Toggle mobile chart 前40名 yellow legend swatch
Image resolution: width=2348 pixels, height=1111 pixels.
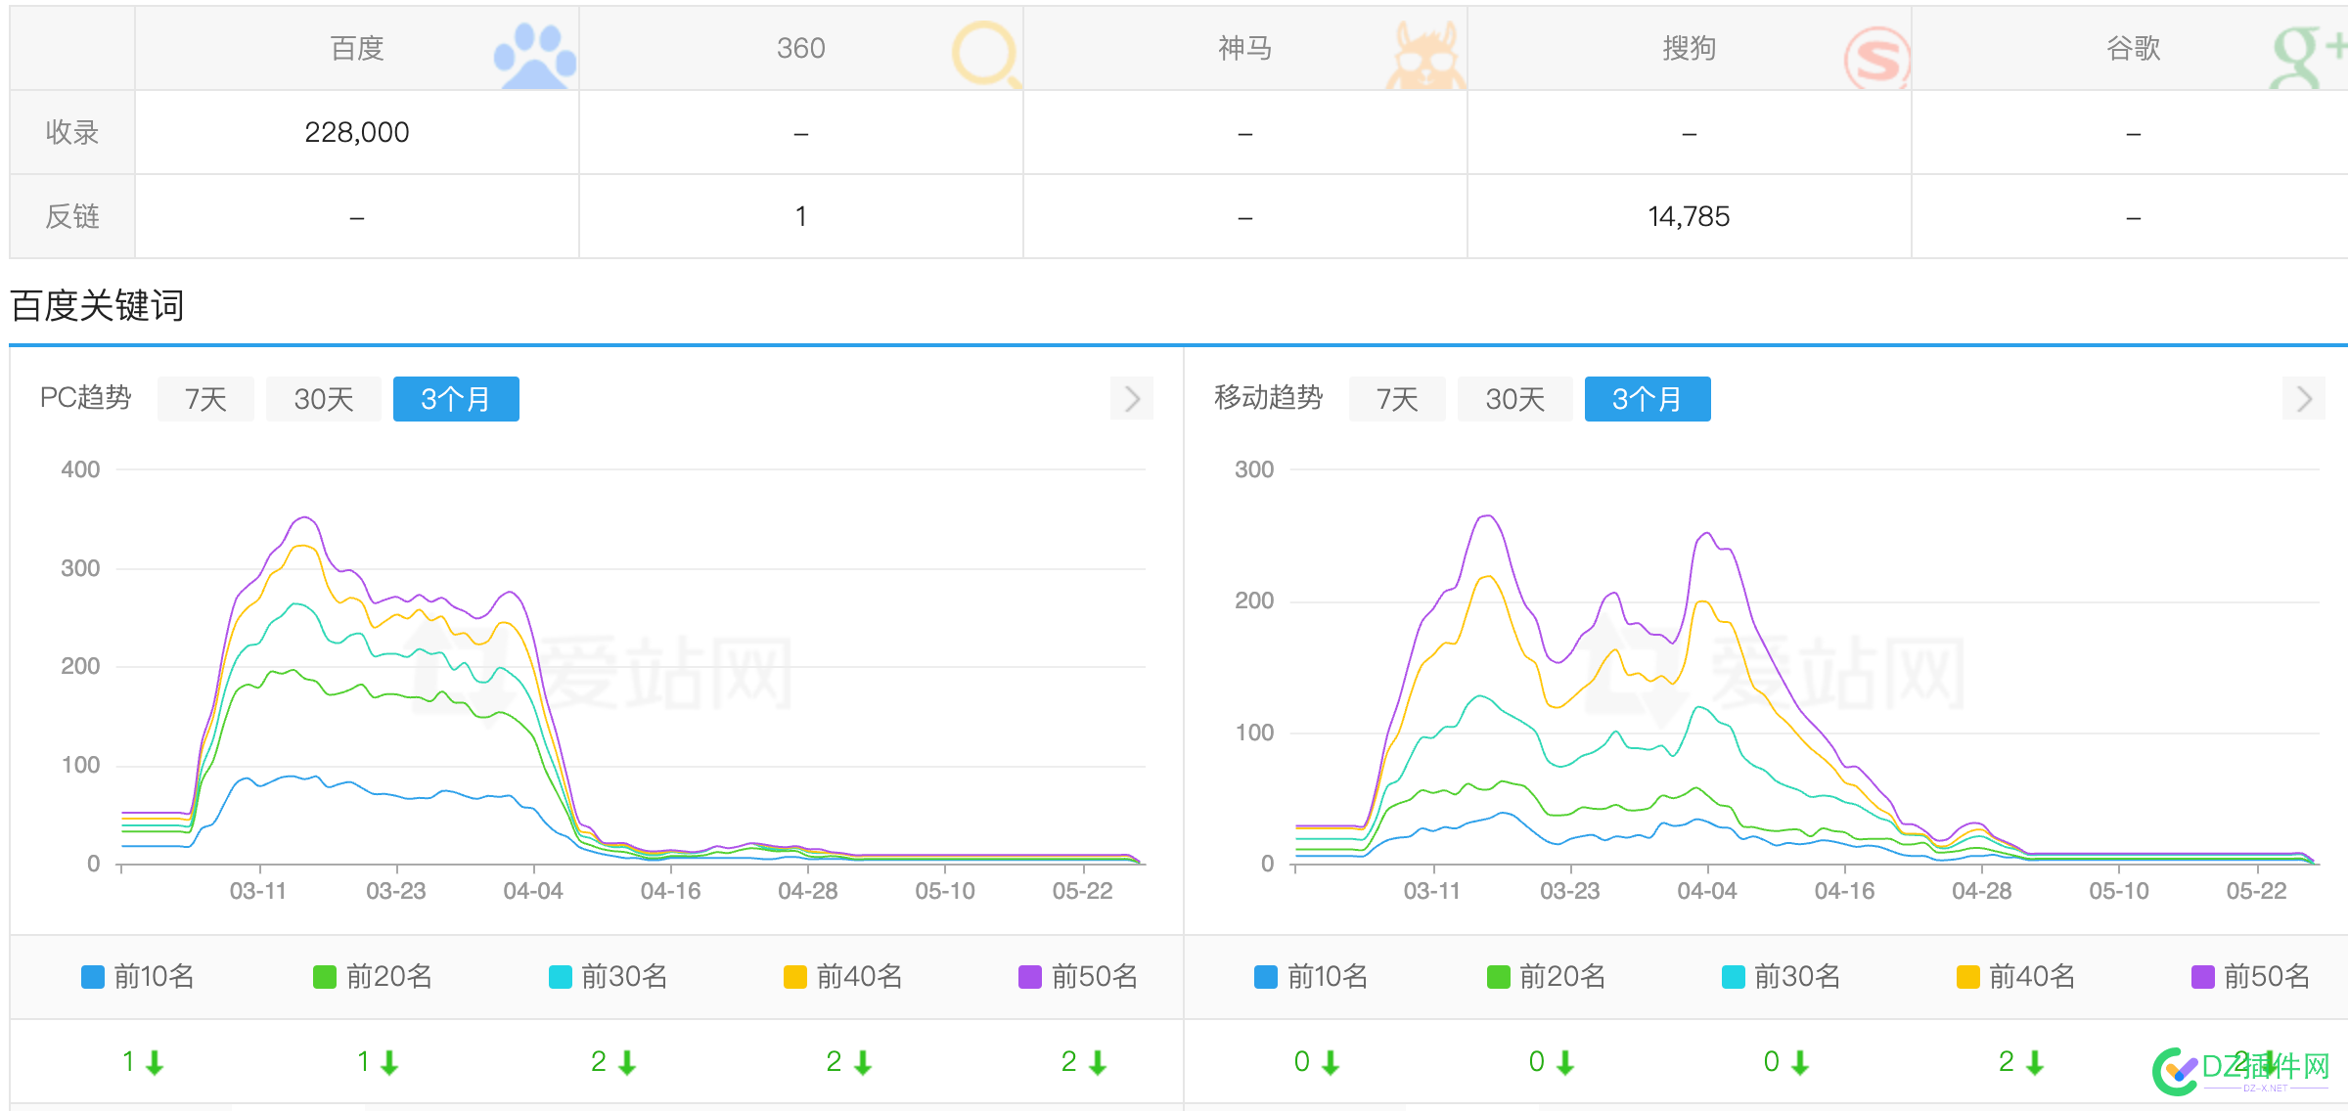click(1968, 977)
